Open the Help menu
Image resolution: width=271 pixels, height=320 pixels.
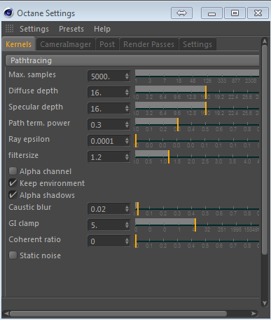102,29
